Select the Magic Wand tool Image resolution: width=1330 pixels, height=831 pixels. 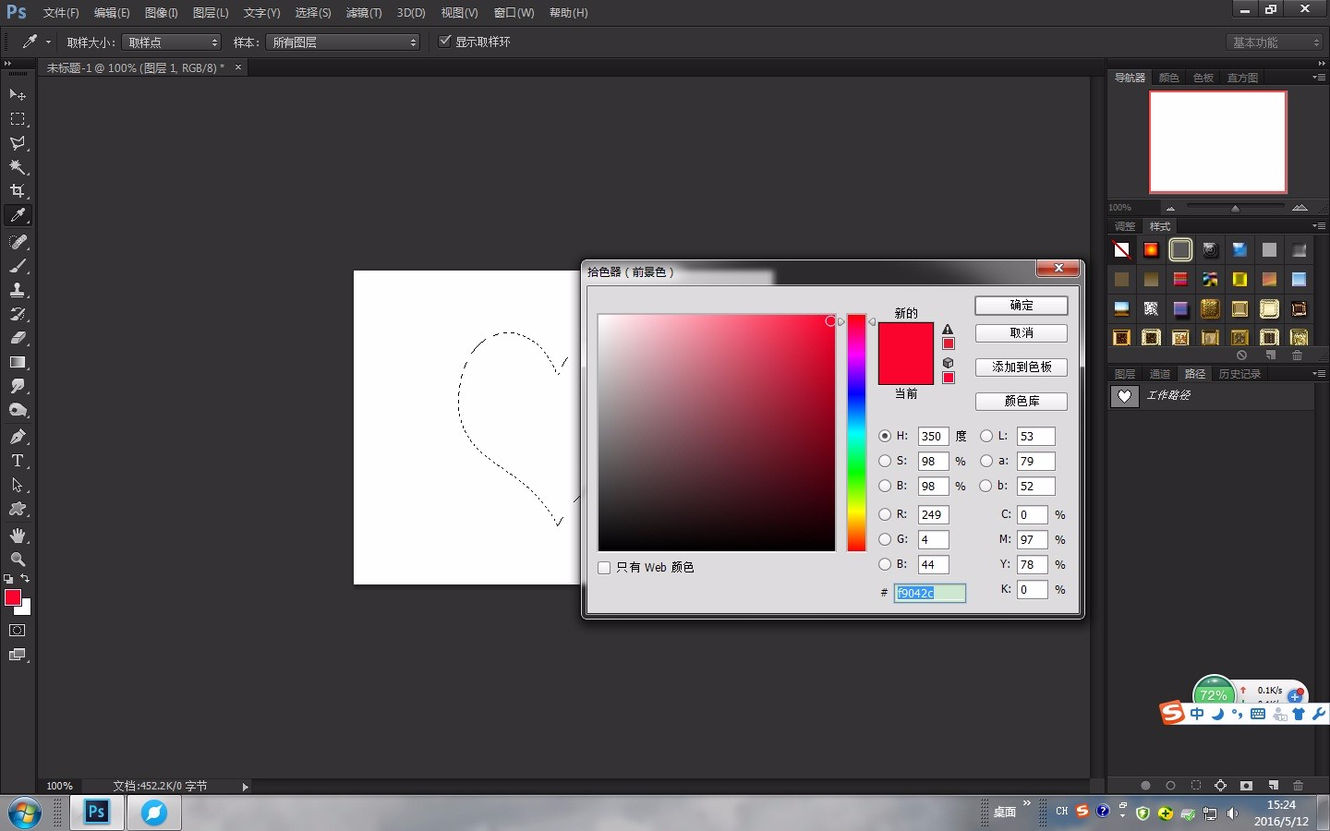point(18,167)
